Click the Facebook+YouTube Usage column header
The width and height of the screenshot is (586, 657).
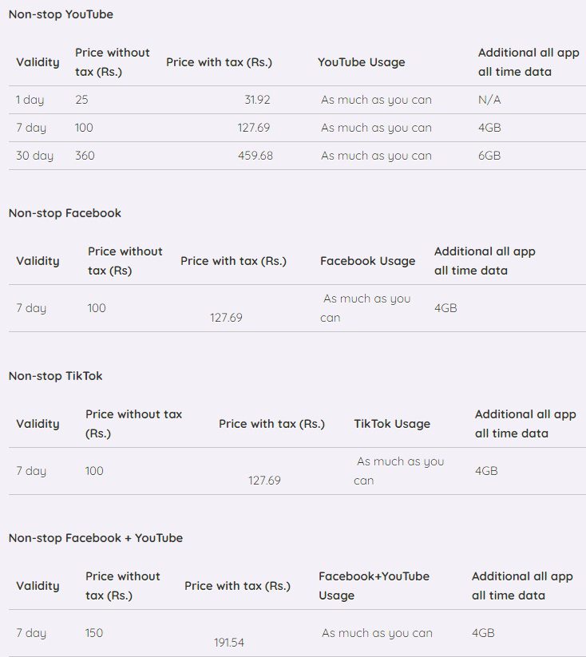374,586
